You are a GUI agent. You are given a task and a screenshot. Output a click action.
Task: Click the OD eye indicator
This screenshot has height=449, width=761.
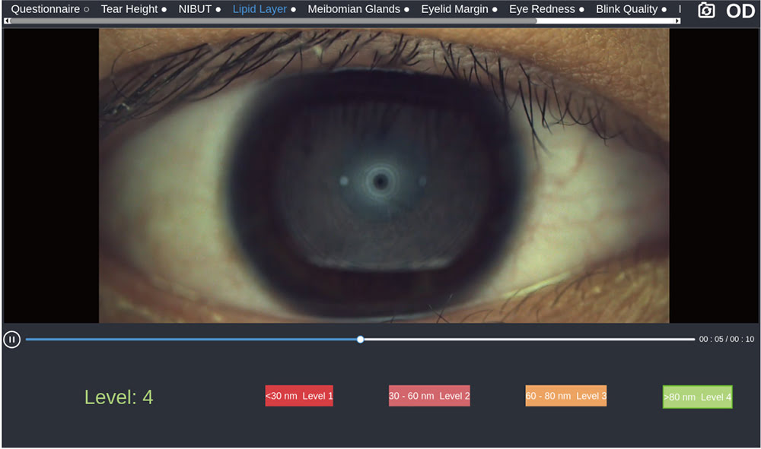(x=740, y=11)
